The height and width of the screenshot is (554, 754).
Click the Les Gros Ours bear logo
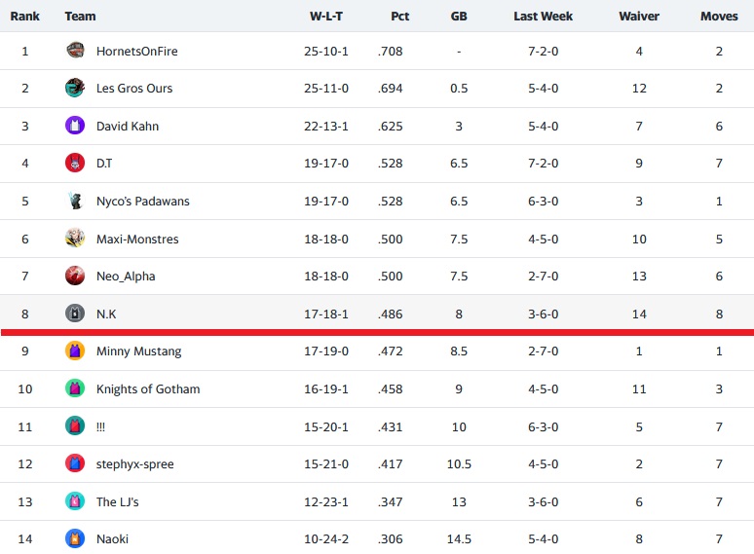(75, 88)
